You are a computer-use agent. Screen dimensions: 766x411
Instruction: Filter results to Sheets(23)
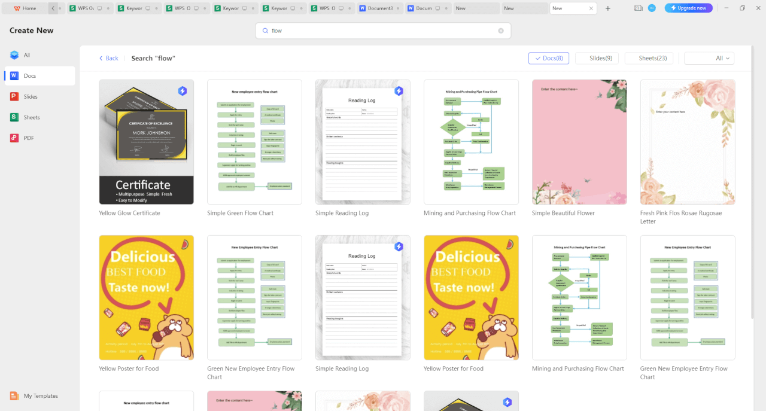tap(649, 58)
